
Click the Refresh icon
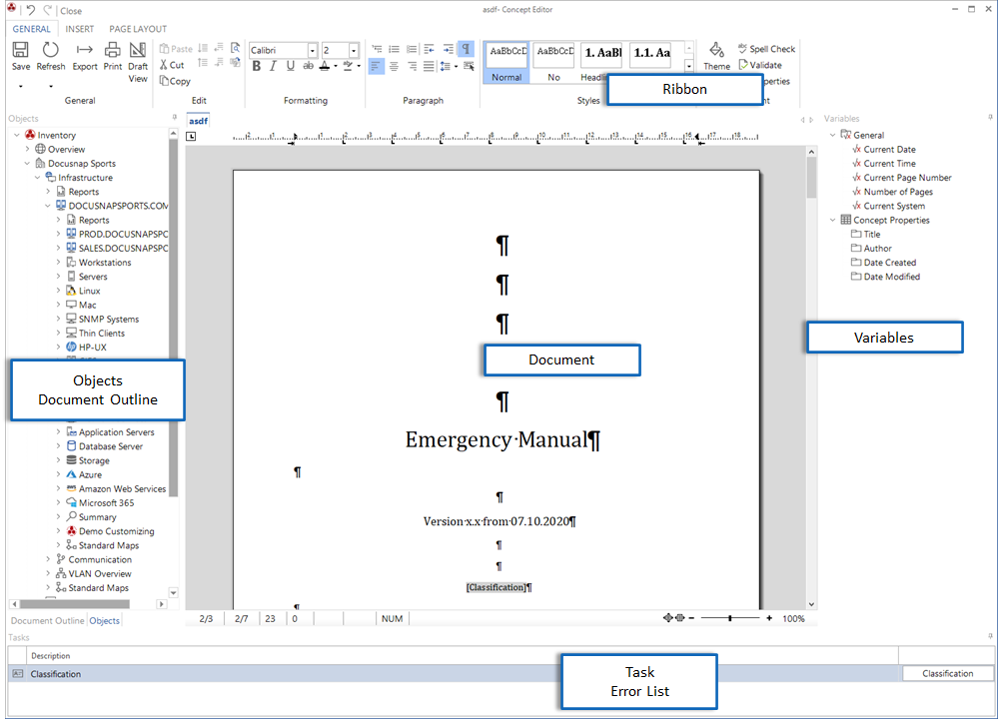click(x=50, y=50)
